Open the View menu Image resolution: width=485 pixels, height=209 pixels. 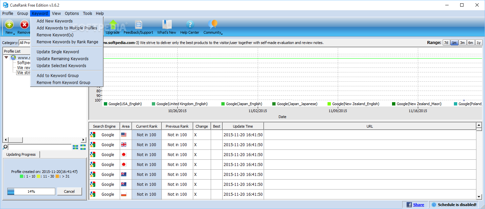(x=57, y=14)
